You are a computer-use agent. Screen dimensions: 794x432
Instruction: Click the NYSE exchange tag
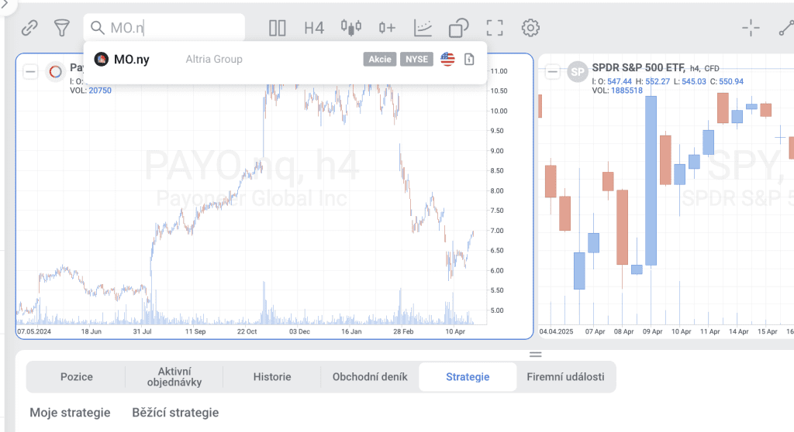(x=416, y=59)
